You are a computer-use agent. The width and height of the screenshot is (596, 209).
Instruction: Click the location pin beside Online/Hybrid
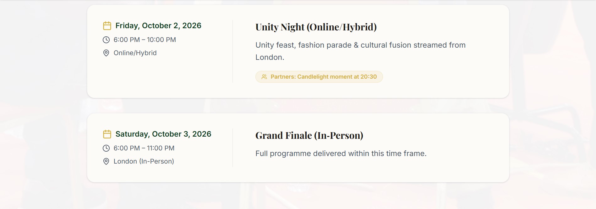pos(106,53)
